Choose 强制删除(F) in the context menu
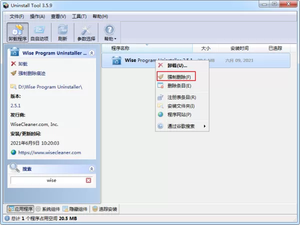This screenshot has height=225, width=300. (x=182, y=77)
